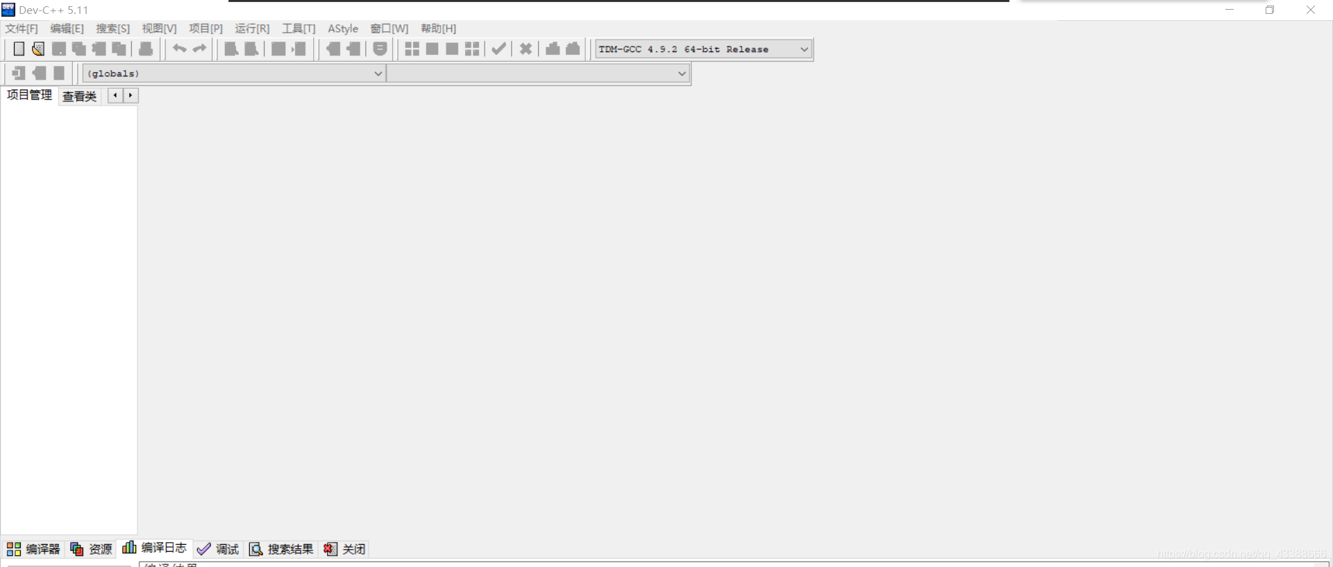Click the Close file toolbar icon
1333x567 pixels.
tap(99, 49)
